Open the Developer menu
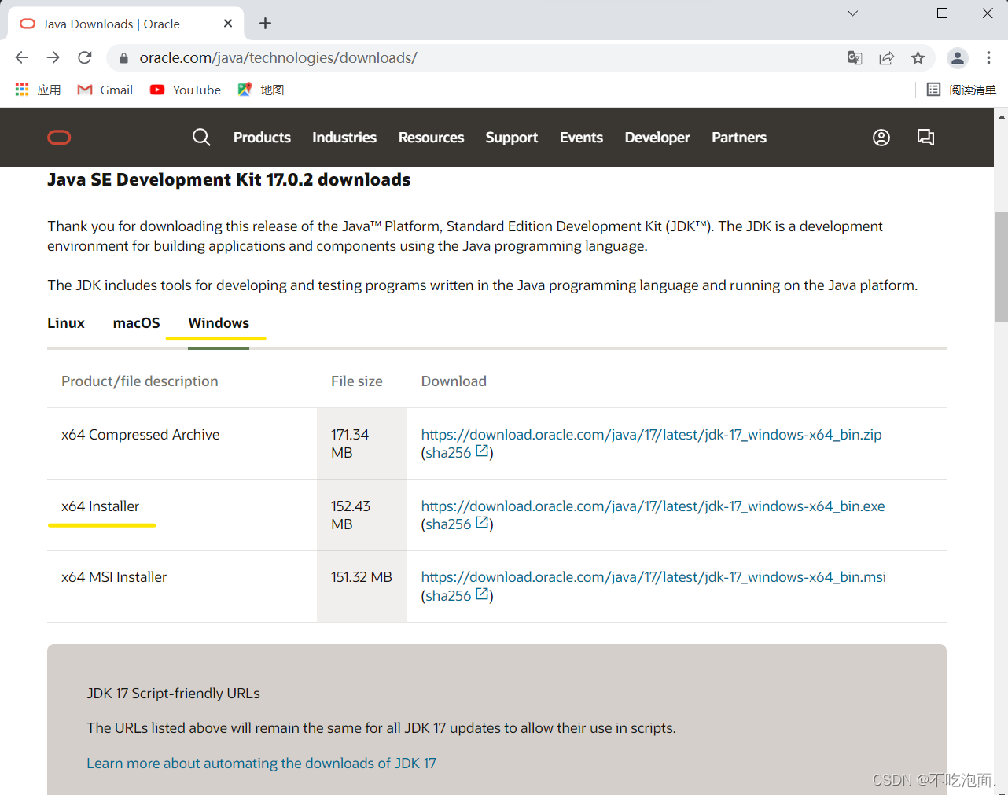The image size is (1008, 795). [657, 138]
